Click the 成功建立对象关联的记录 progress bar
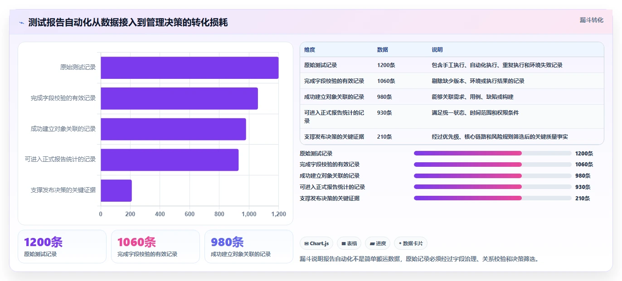The height and width of the screenshot is (281, 622). tap(493, 175)
